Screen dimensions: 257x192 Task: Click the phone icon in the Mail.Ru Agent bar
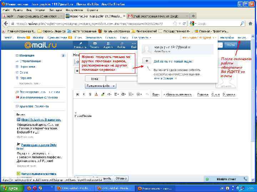(245, 179)
